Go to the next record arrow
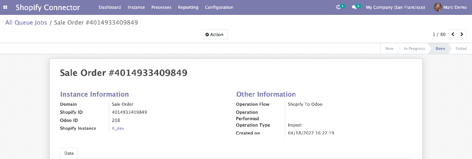 462,34
